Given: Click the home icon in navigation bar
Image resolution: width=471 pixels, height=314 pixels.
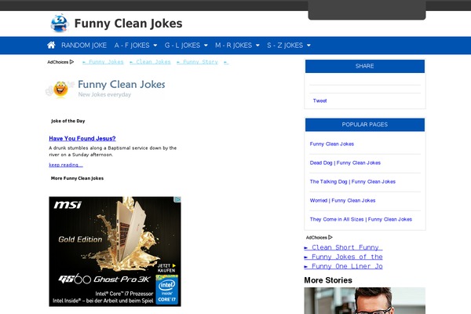Looking at the screenshot, I should pos(51,45).
